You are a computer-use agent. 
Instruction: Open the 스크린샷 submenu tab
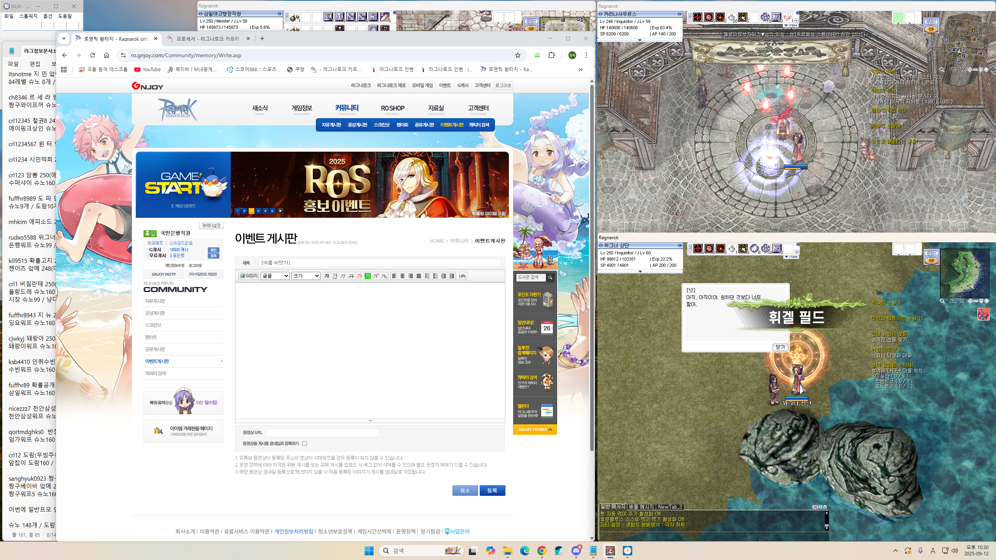point(381,125)
